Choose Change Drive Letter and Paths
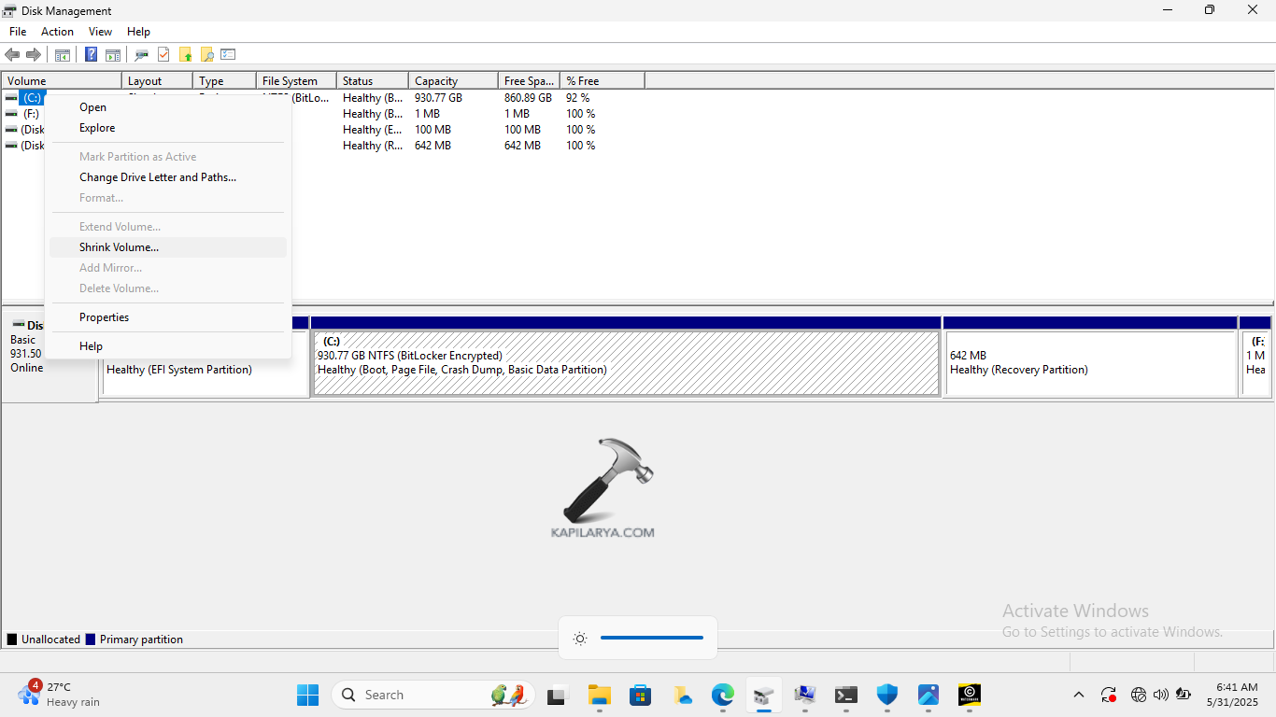Screen dimensions: 1276x717 tap(157, 176)
